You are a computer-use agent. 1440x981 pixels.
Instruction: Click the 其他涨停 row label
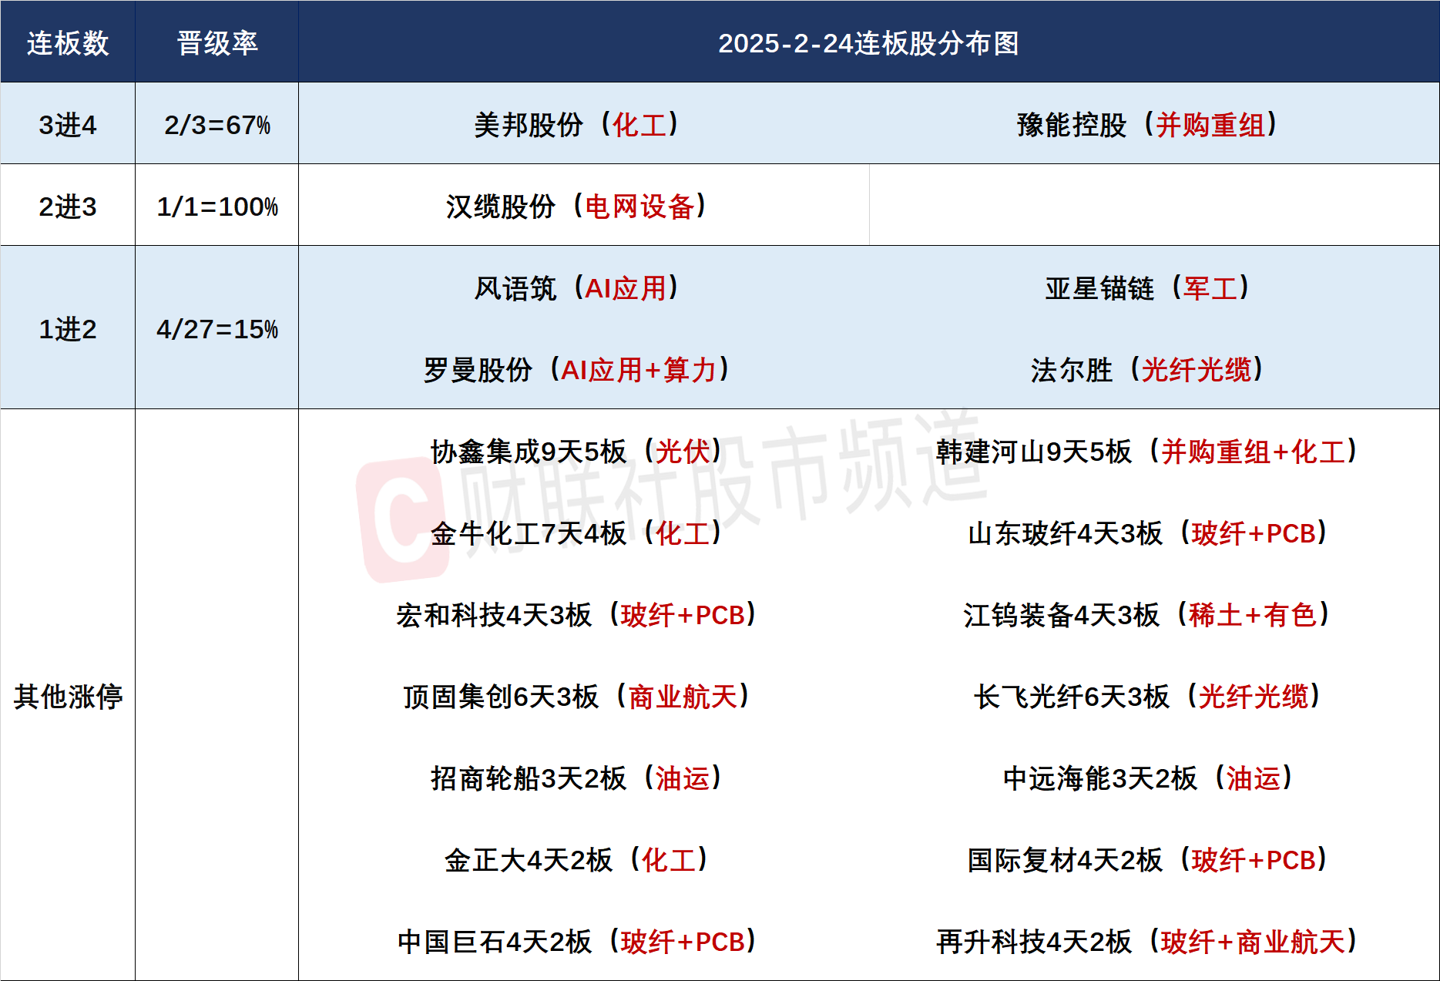68,697
